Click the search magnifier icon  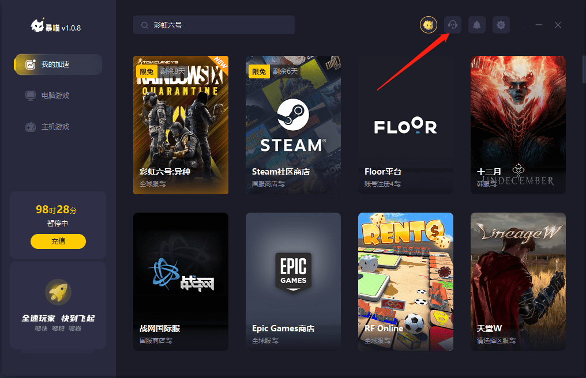144,25
